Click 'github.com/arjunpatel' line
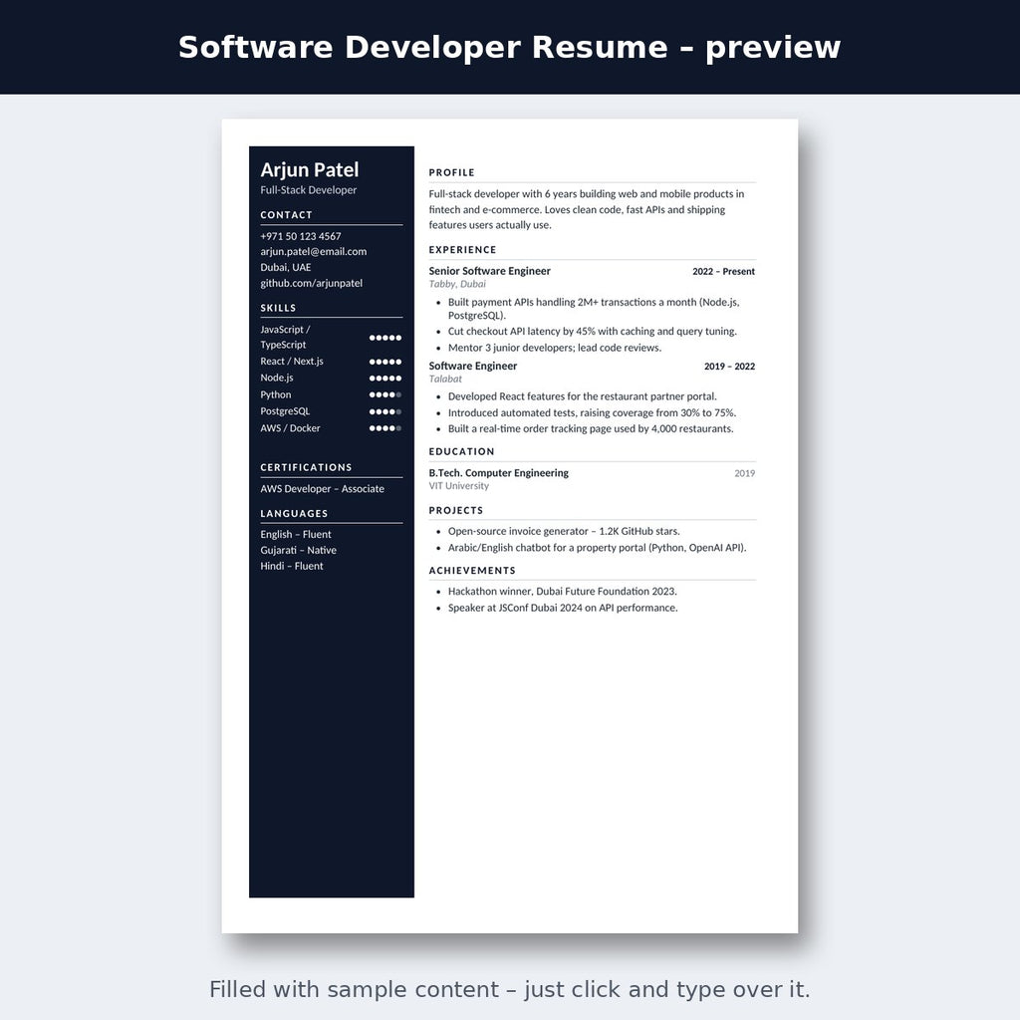The width and height of the screenshot is (1020, 1020). click(x=311, y=283)
